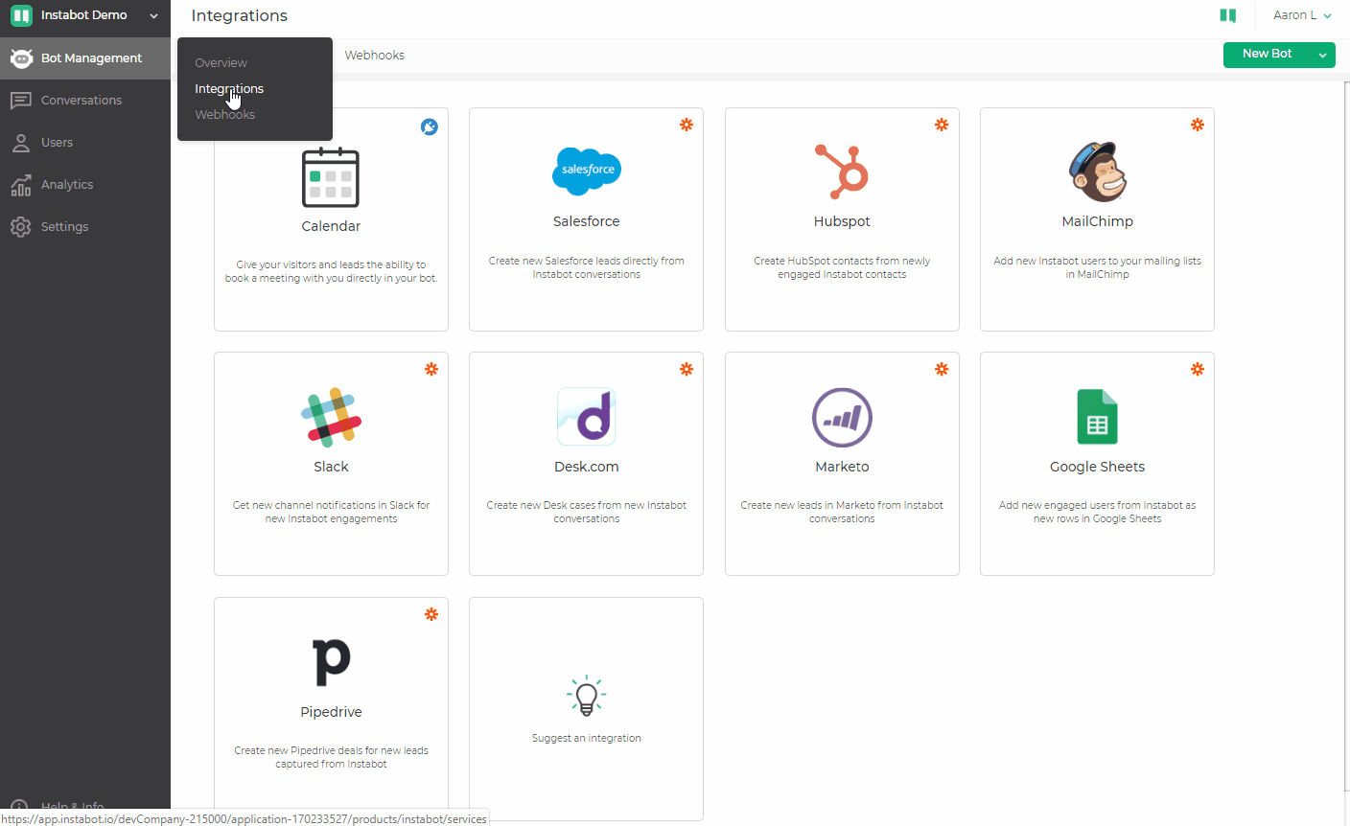Image resolution: width=1350 pixels, height=826 pixels.
Task: Open the Calendar integration card icon
Action: pyautogui.click(x=331, y=177)
